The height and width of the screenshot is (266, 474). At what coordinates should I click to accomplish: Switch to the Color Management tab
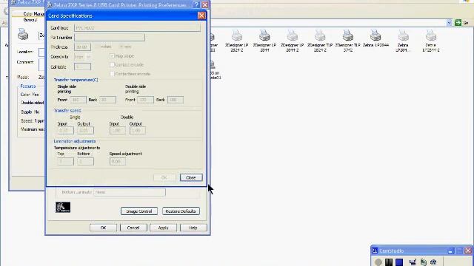[34, 14]
